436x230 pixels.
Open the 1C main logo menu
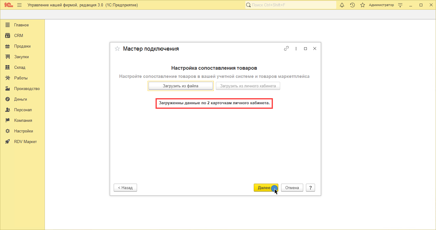pos(8,5)
